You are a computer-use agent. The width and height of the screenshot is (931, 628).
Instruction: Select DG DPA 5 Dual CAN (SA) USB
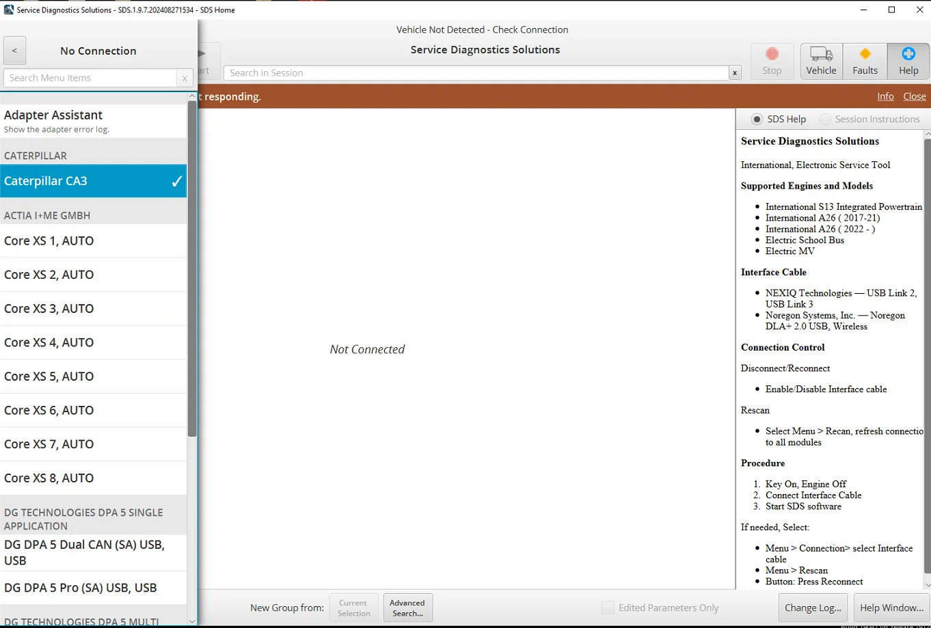tap(93, 552)
